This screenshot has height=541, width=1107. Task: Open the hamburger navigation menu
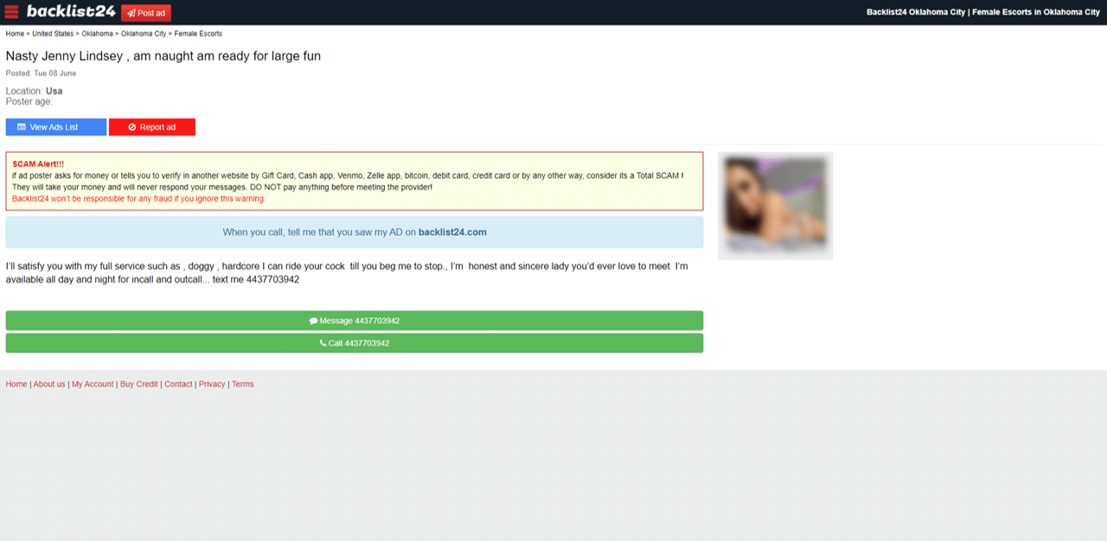point(11,11)
